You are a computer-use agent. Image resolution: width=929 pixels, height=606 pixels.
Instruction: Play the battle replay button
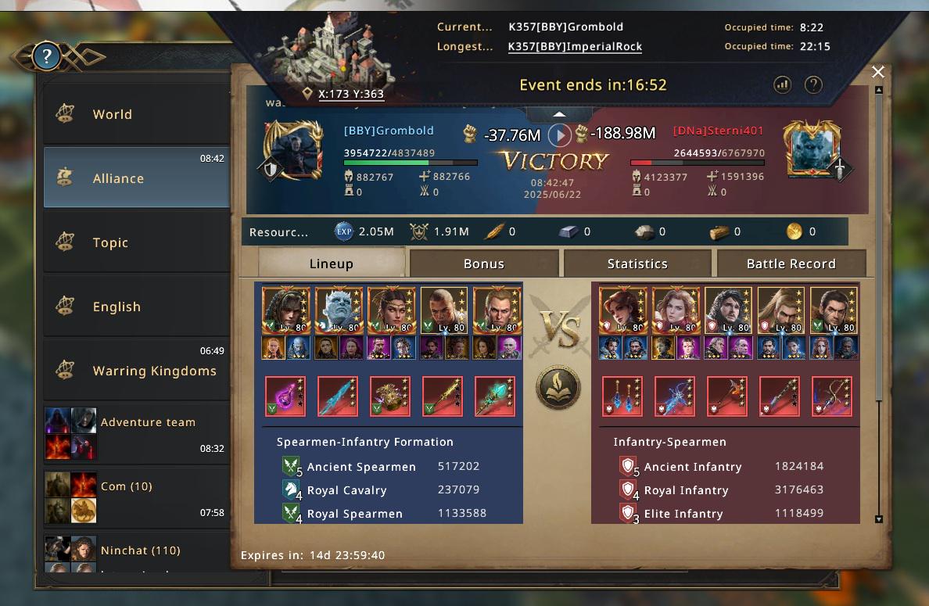(559, 135)
